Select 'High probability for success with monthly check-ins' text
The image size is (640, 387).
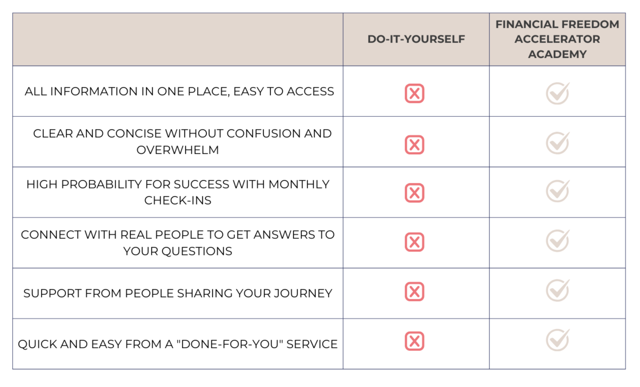(178, 192)
